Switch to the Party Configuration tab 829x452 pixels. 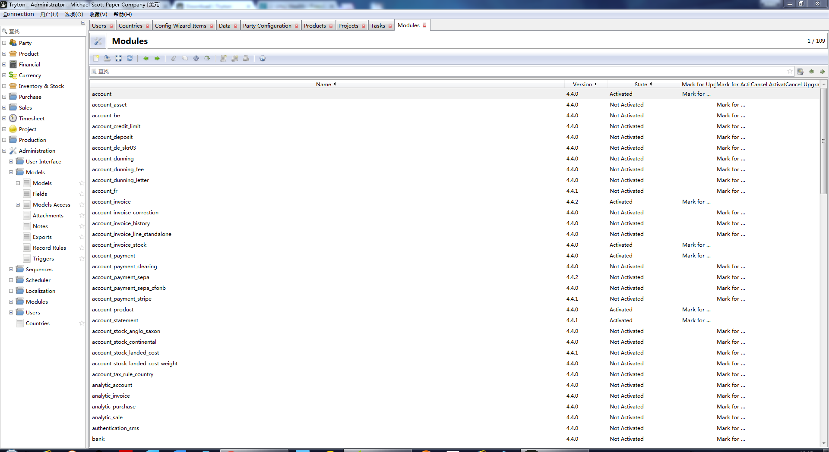pyautogui.click(x=267, y=26)
